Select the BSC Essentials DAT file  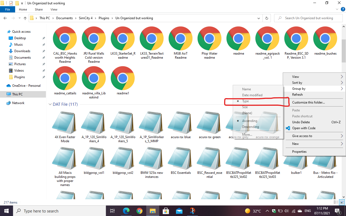181,160
